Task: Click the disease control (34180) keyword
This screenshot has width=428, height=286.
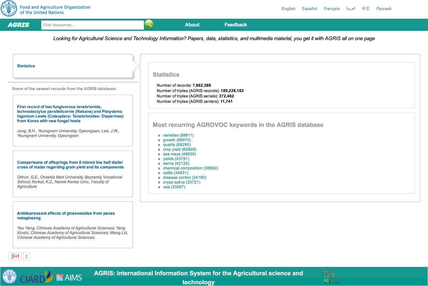Action: pyautogui.click(x=185, y=178)
